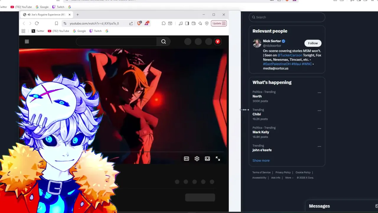
Task: Open more options for Mark Kelly trend
Action: (x=319, y=129)
